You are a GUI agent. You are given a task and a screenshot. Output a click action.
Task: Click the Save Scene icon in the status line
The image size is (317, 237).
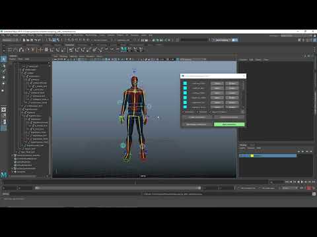pyautogui.click(x=32, y=40)
